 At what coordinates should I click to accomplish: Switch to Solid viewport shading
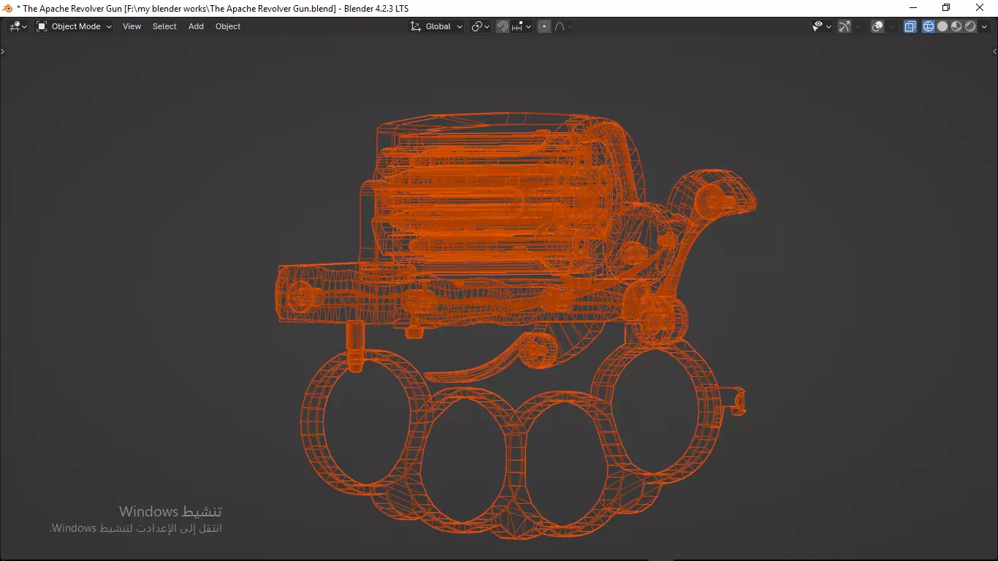[942, 26]
